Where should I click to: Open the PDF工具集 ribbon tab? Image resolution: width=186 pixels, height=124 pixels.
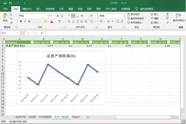point(111,9)
